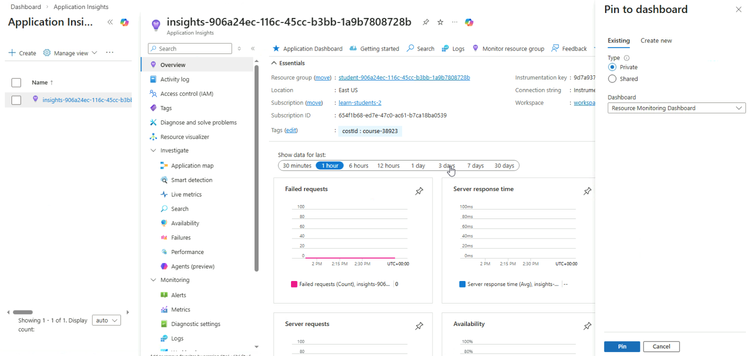Click the sidebar Search input field
753x356 pixels.
pos(193,48)
